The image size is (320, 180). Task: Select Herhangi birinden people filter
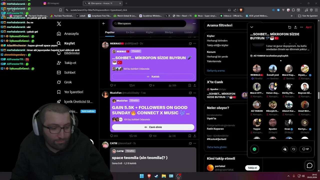click(217, 41)
